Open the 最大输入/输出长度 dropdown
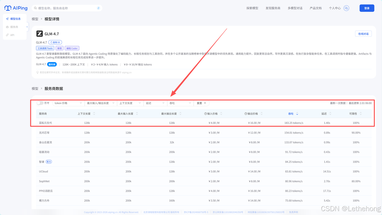382x215 pixels. click(x=101, y=103)
